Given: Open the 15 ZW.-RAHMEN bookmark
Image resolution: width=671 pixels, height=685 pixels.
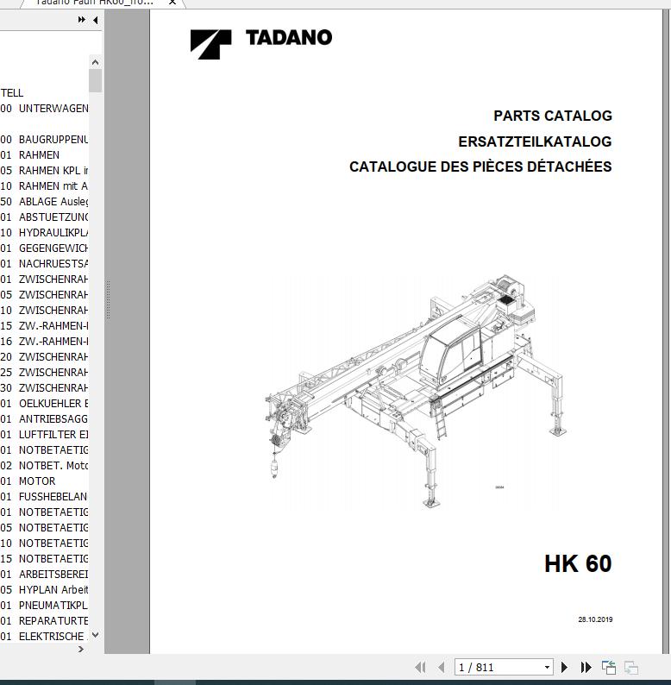Looking at the screenshot, I should coord(44,326).
